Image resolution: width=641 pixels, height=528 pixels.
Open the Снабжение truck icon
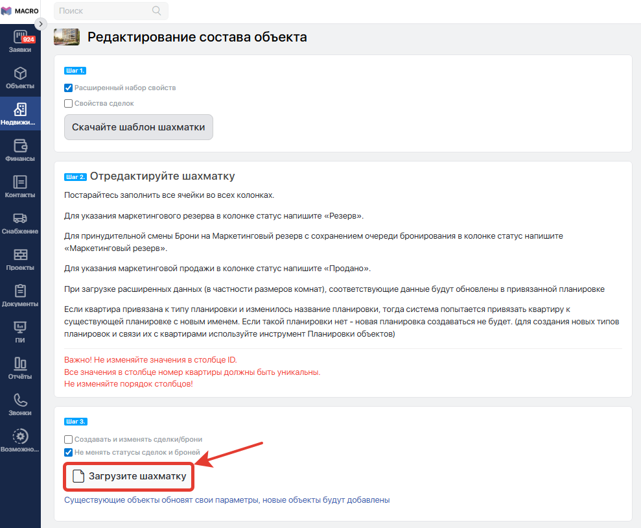point(20,219)
